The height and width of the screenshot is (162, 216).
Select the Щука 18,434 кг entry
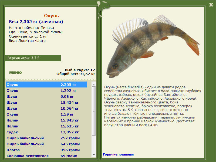(x=46, y=102)
